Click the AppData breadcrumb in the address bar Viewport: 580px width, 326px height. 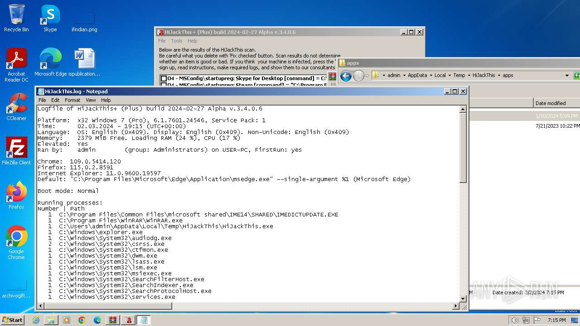coord(417,76)
